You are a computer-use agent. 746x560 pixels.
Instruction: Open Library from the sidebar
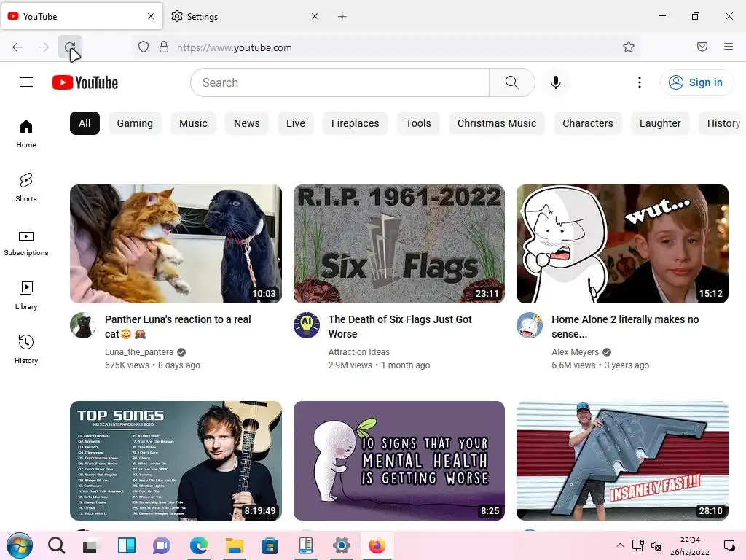[x=26, y=295]
